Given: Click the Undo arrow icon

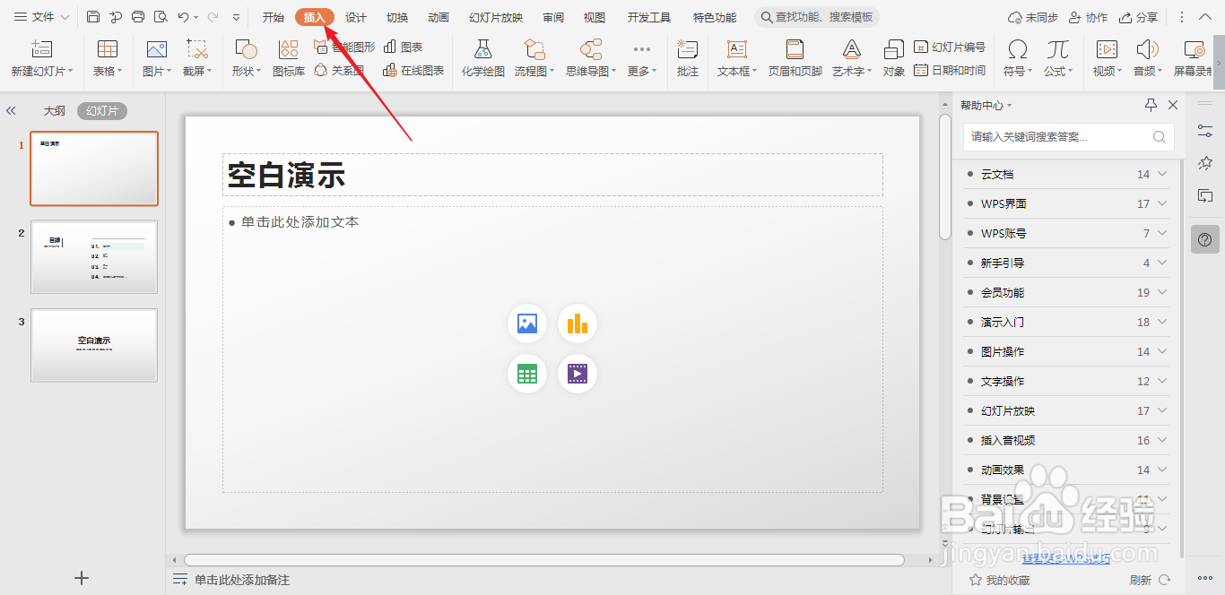Looking at the screenshot, I should tap(183, 17).
